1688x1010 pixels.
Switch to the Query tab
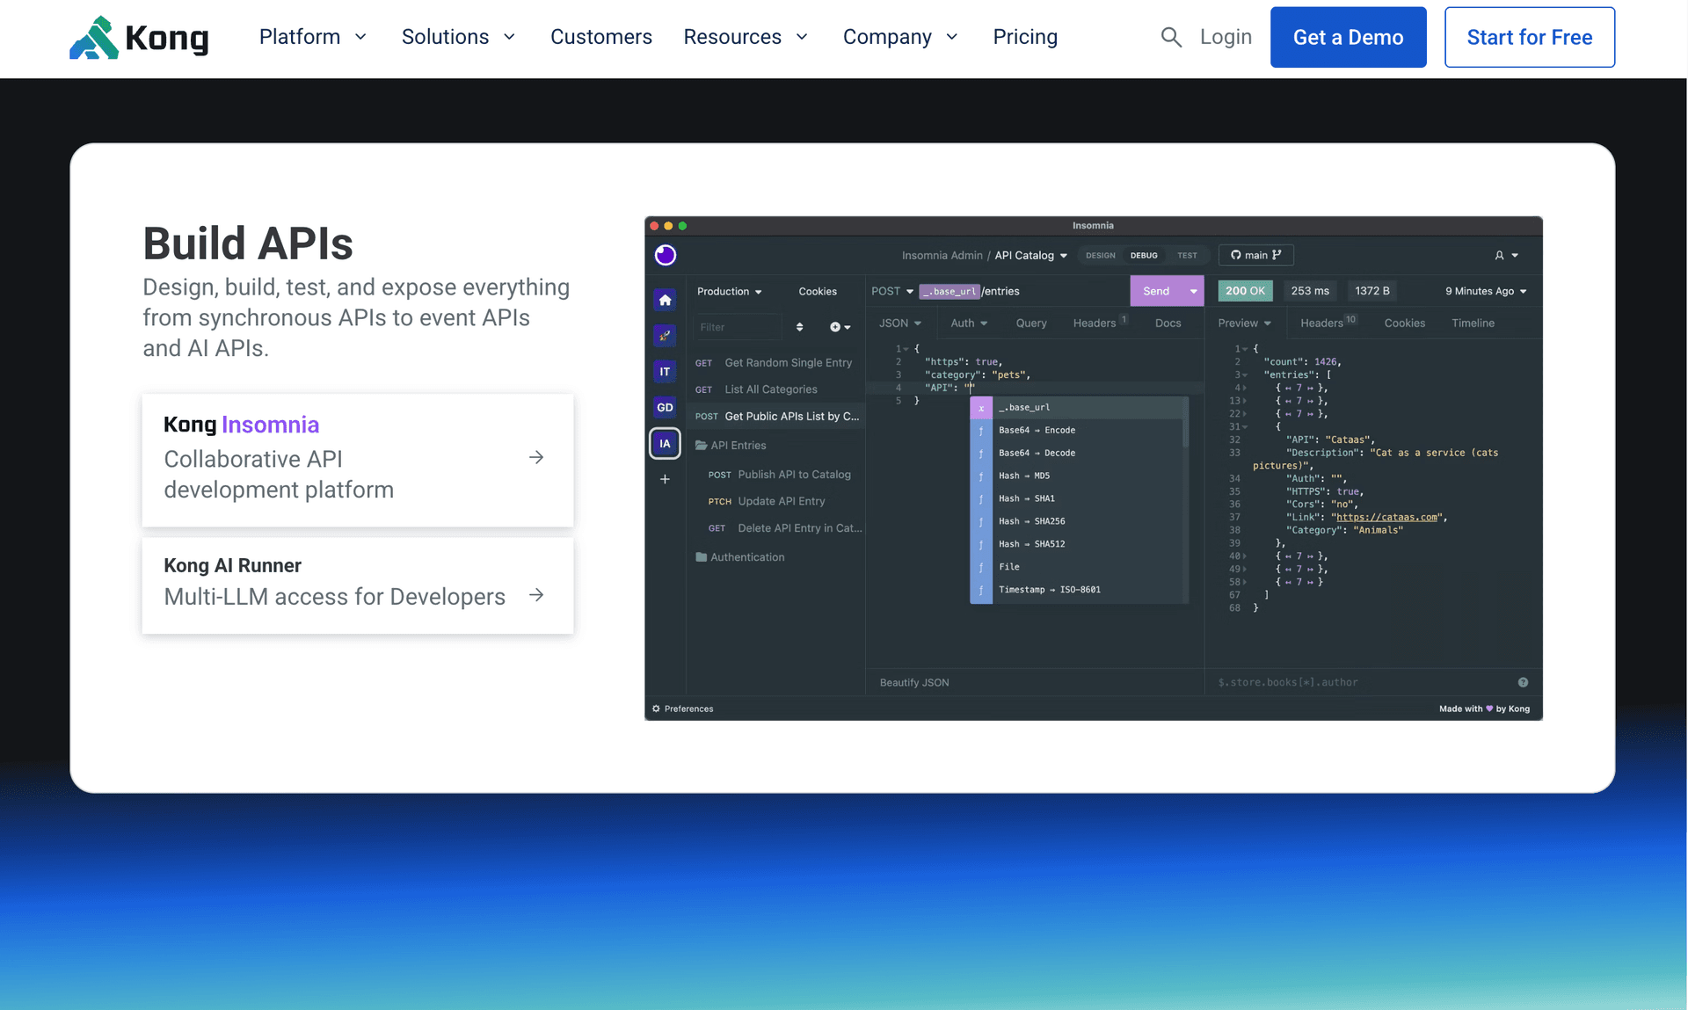(x=1031, y=323)
